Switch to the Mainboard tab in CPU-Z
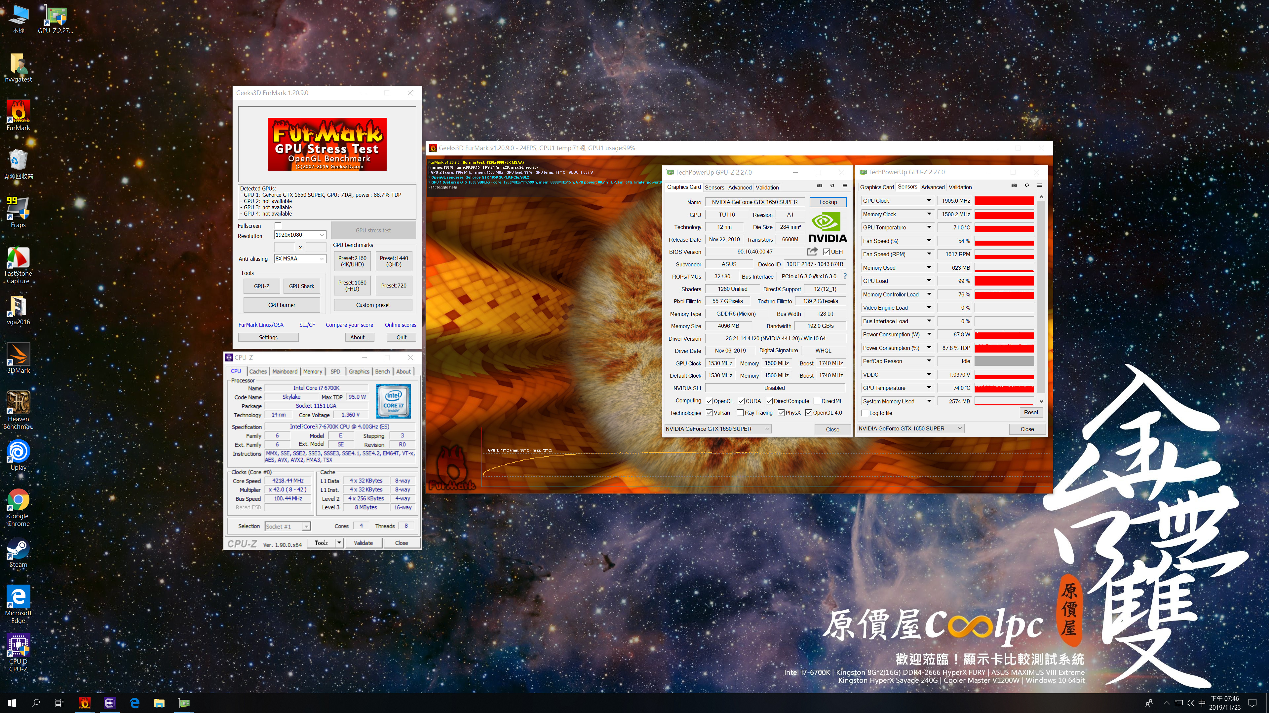 coord(285,371)
